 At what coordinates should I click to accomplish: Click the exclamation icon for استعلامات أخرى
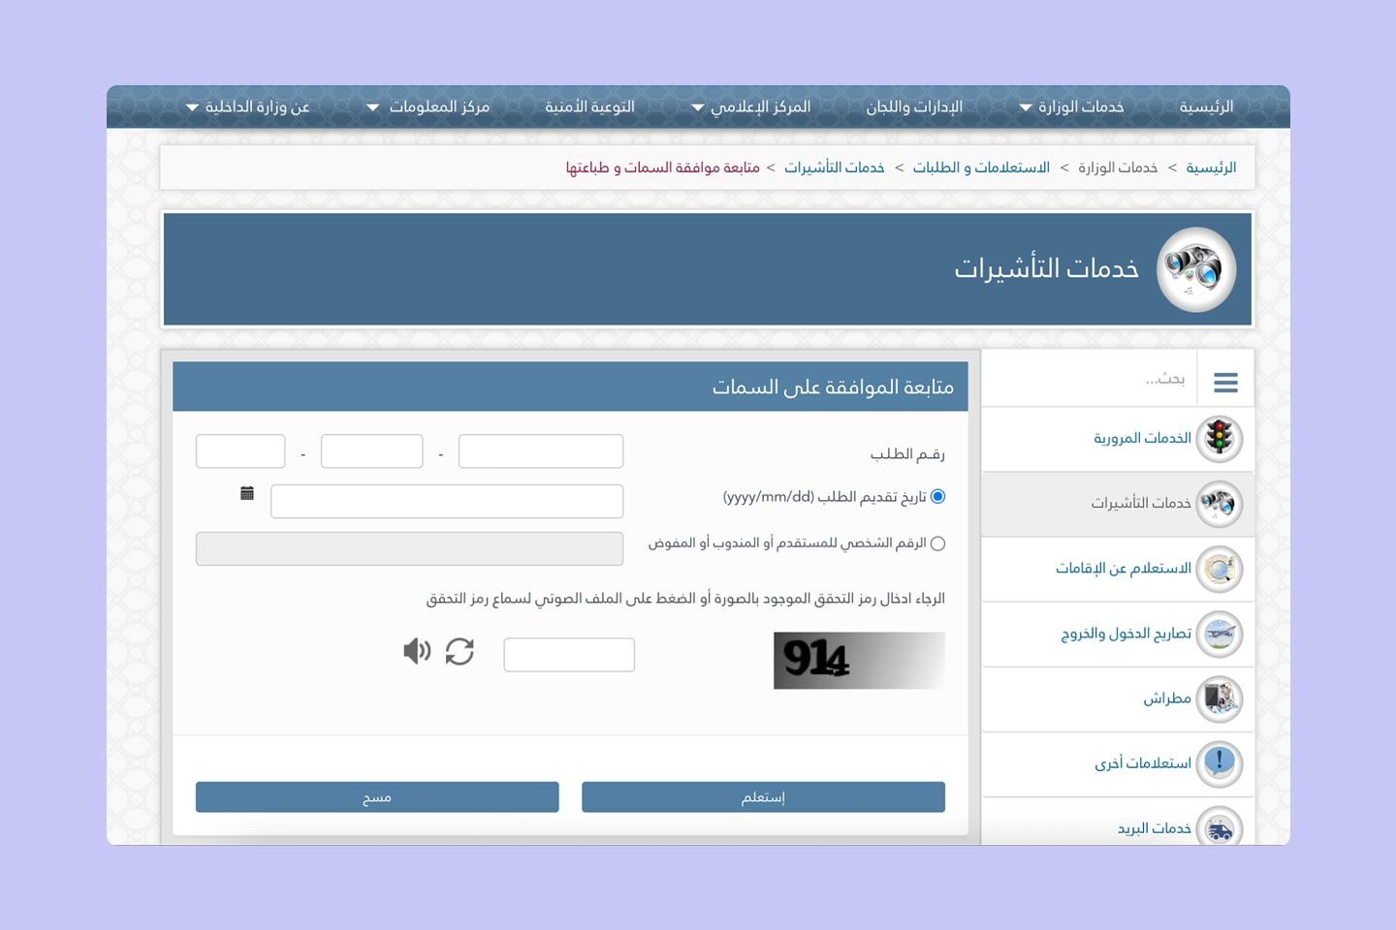point(1219,764)
